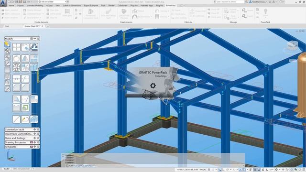Click the Mirror triangle tool
The image size is (306, 172).
point(25,58)
